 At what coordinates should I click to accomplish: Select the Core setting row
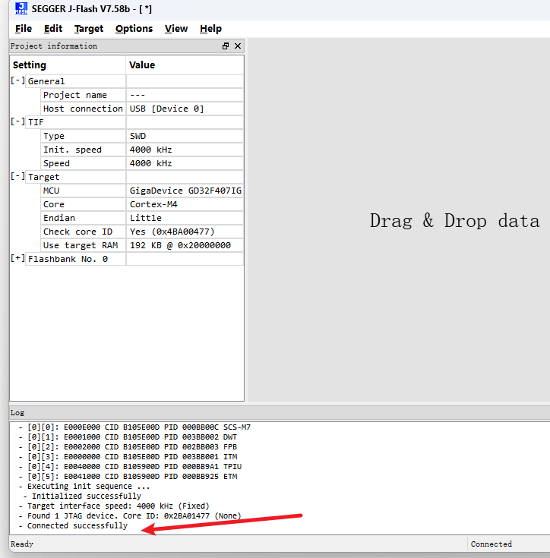click(x=83, y=204)
